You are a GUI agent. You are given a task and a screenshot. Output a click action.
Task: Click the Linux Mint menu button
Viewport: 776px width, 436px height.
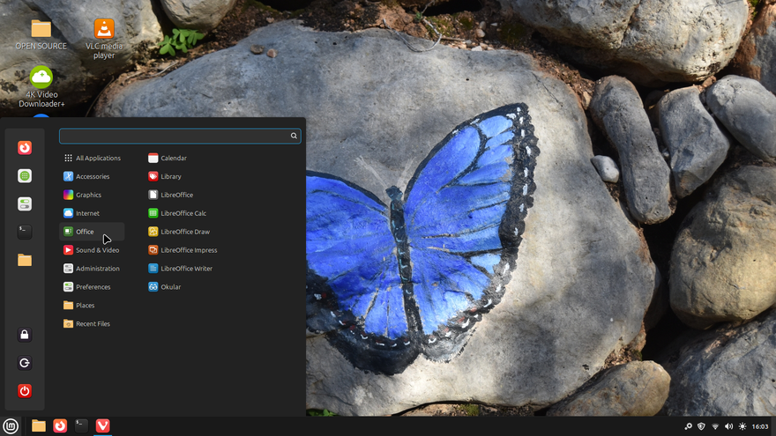pyautogui.click(x=11, y=425)
